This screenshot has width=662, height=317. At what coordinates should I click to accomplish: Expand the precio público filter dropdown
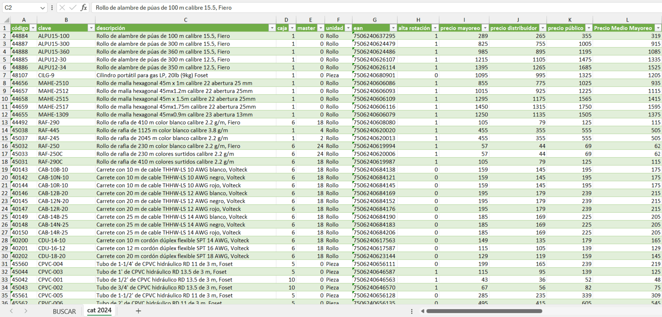pos(588,28)
